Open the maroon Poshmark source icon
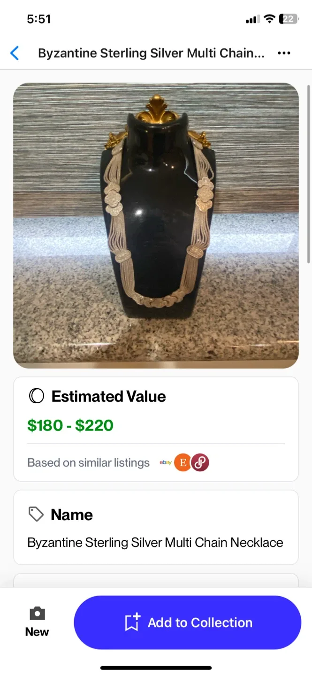Screen dimensions: 312x676 click(x=200, y=463)
